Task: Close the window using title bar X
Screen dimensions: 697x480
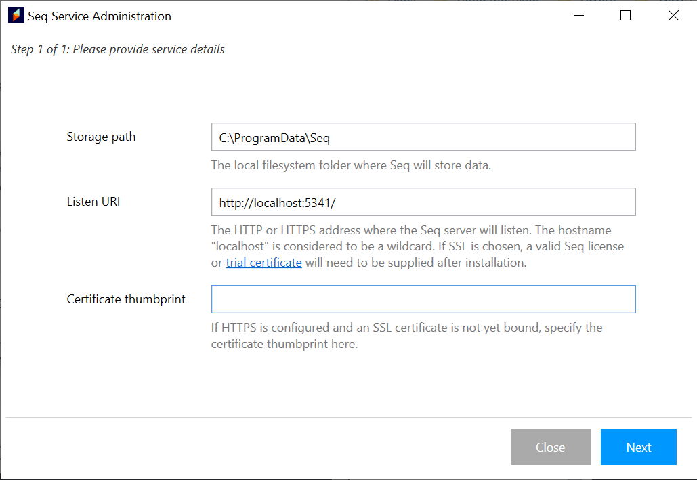Action: tap(673, 16)
